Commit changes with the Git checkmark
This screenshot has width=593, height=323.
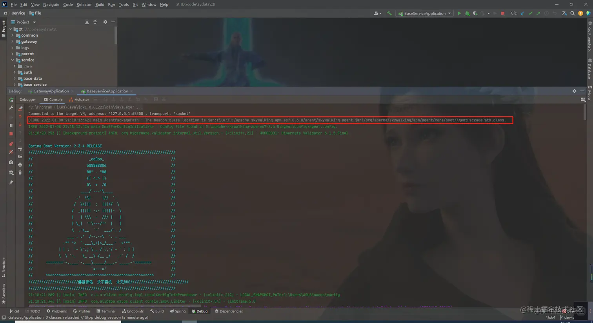tap(530, 13)
